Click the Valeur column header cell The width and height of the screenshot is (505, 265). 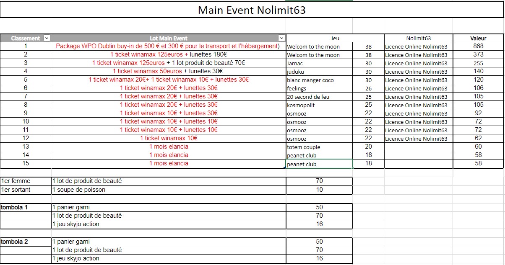(478, 38)
